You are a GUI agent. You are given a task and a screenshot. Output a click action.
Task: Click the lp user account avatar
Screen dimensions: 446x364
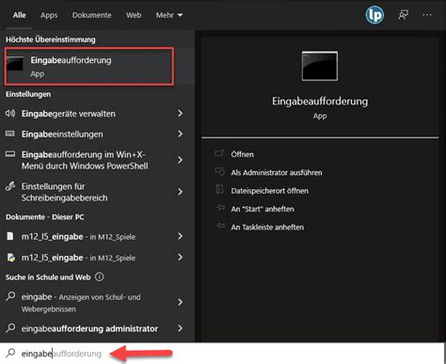pyautogui.click(x=374, y=15)
